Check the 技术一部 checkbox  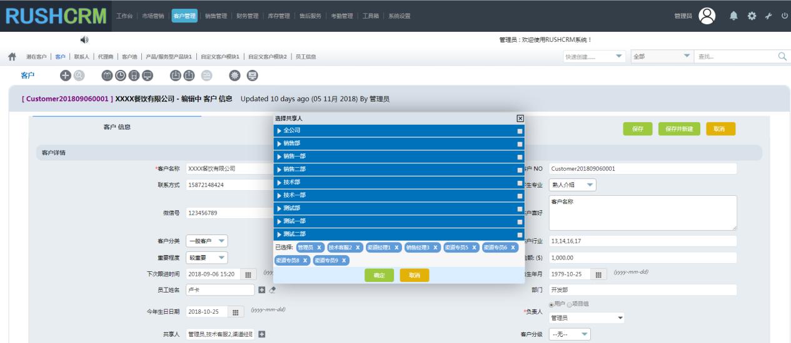point(520,195)
